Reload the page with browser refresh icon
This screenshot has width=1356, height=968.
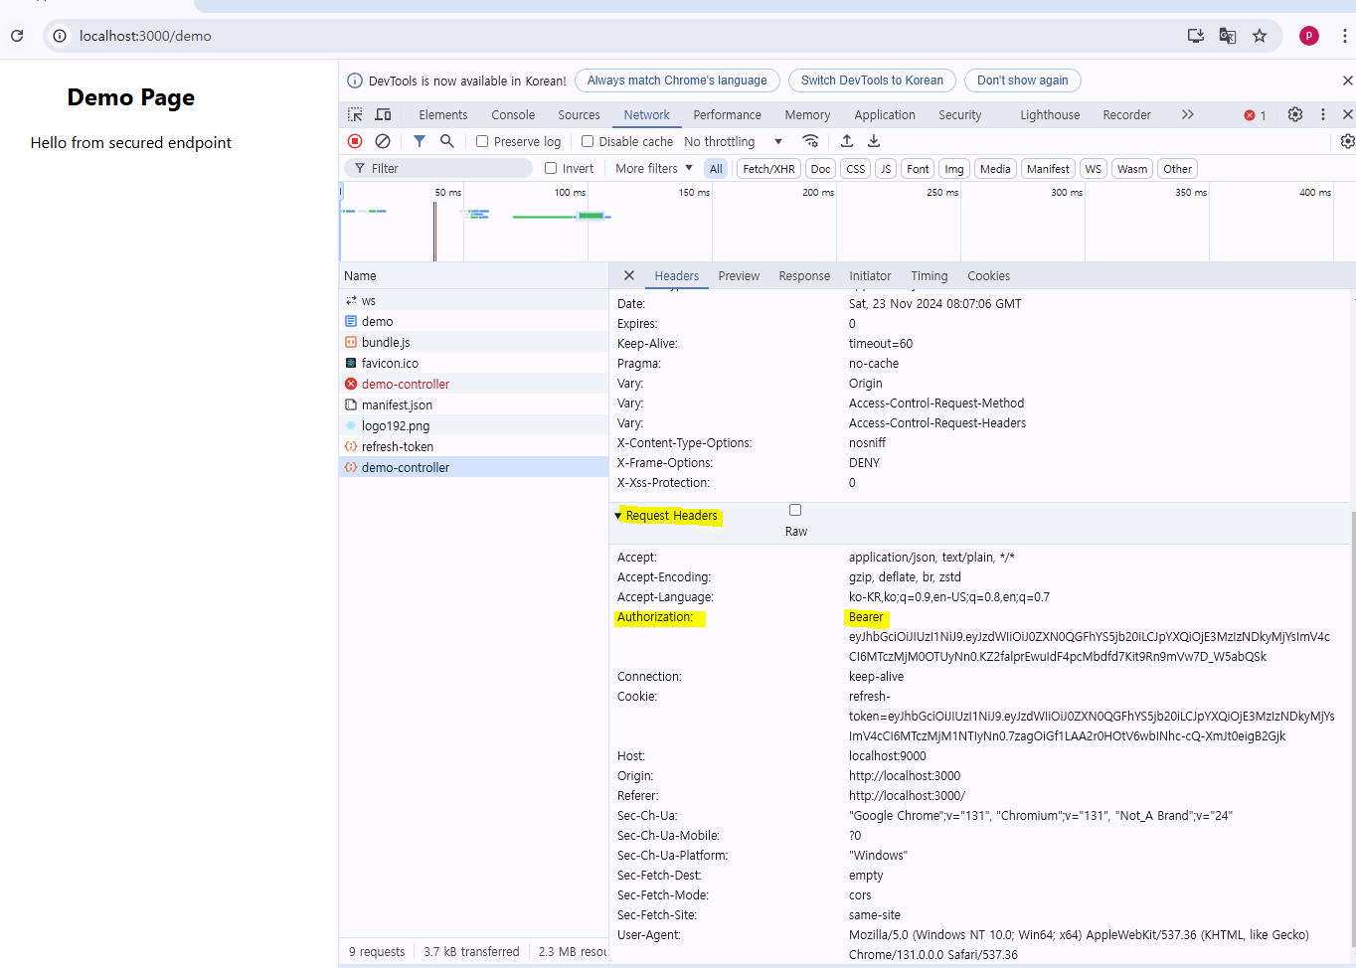pos(17,36)
